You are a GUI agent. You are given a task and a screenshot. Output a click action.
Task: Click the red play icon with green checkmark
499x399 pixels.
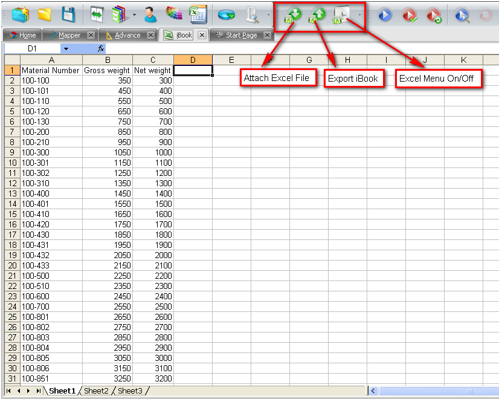[409, 15]
